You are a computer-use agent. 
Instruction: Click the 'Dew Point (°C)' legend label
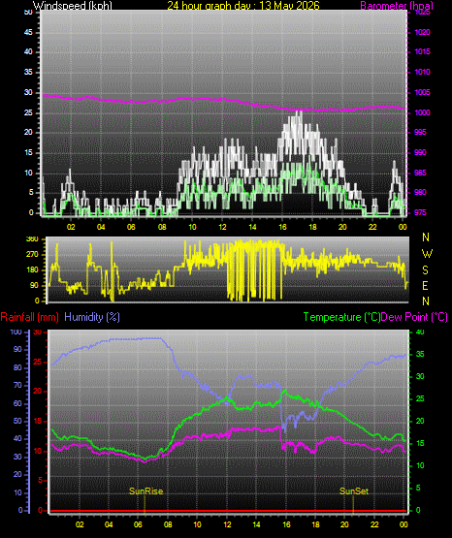414,317
